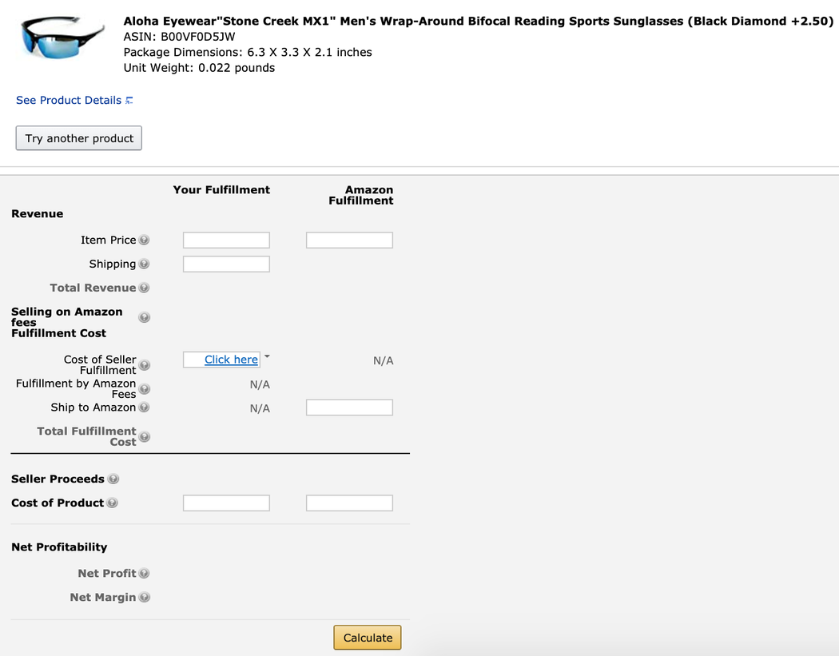Open help icon for Total Fulfillment Cost

pyautogui.click(x=145, y=437)
